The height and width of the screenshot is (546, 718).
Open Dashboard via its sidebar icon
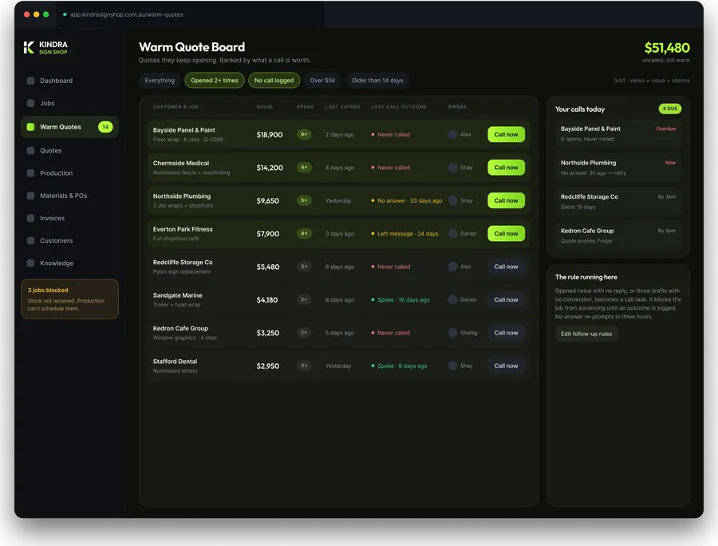click(x=30, y=81)
